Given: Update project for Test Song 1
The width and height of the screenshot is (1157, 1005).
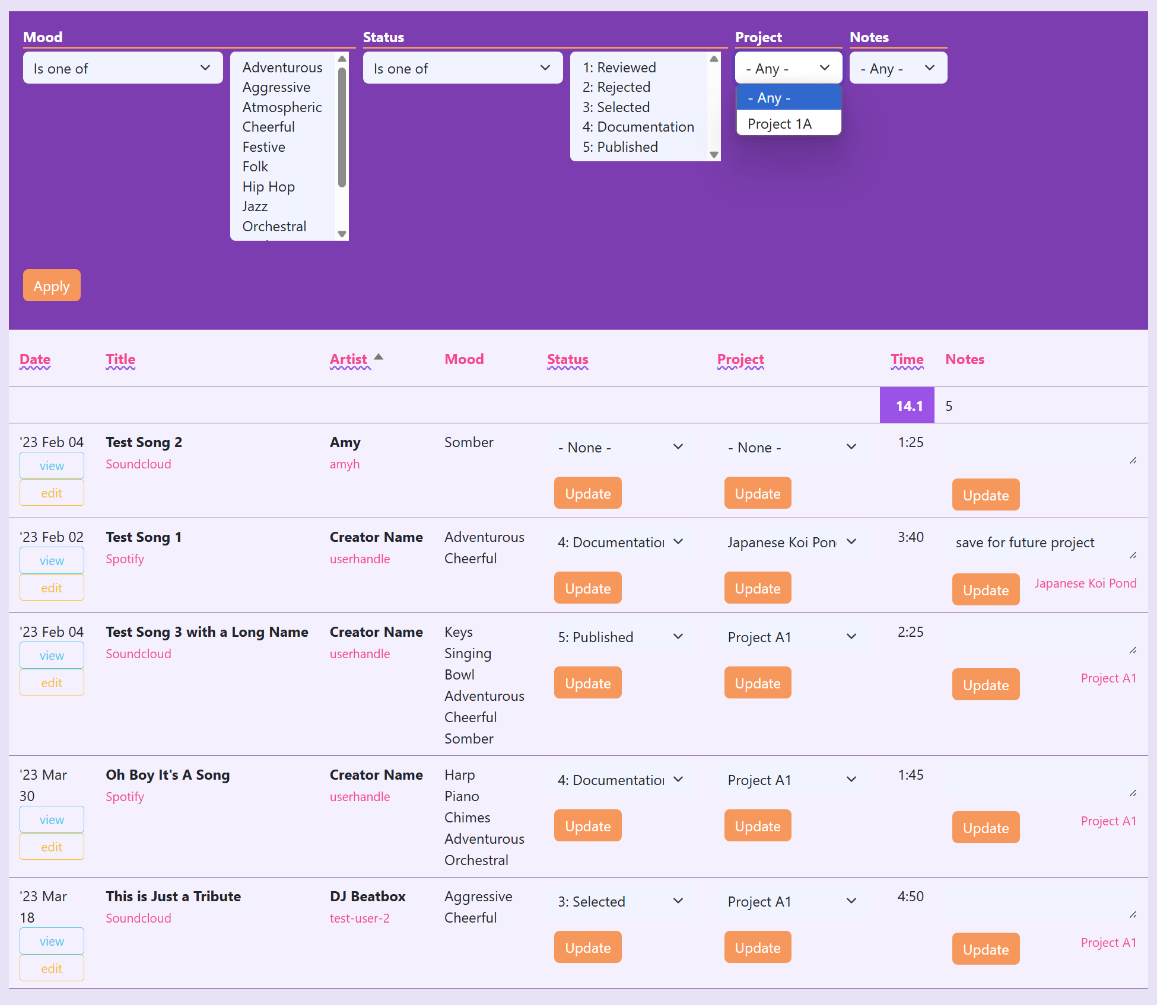Looking at the screenshot, I should (758, 588).
